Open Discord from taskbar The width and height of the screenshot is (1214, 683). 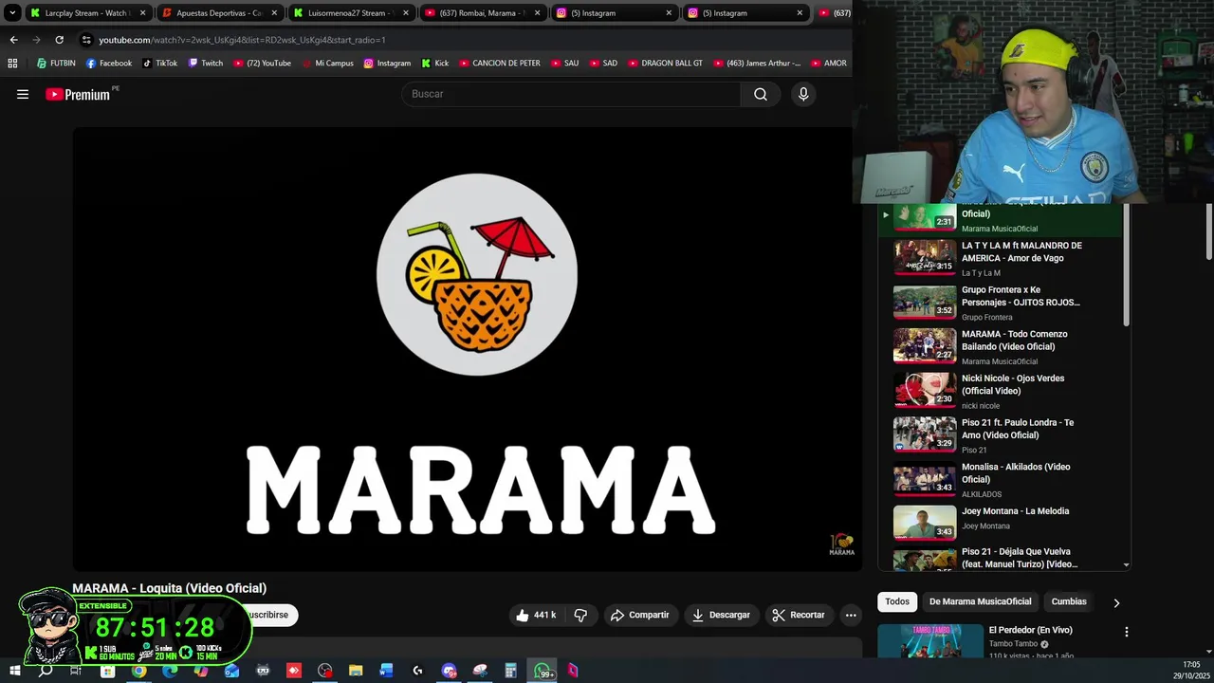click(449, 671)
